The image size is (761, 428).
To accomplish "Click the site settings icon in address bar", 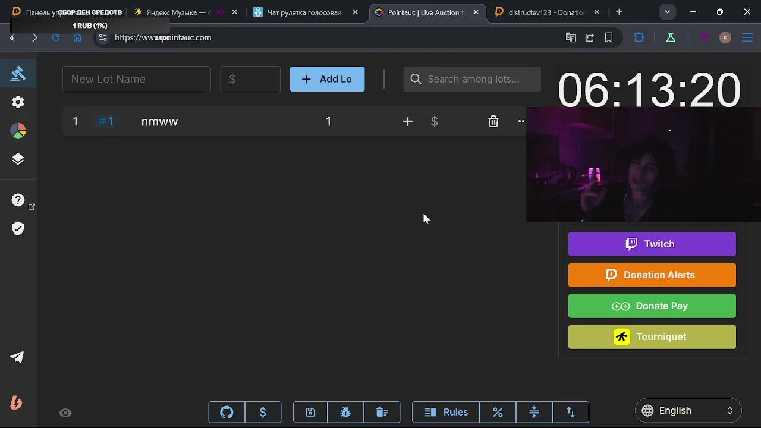I will pyautogui.click(x=103, y=37).
